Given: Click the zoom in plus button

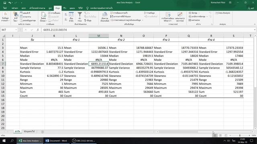Looking at the screenshot, I should click(x=249, y=136).
